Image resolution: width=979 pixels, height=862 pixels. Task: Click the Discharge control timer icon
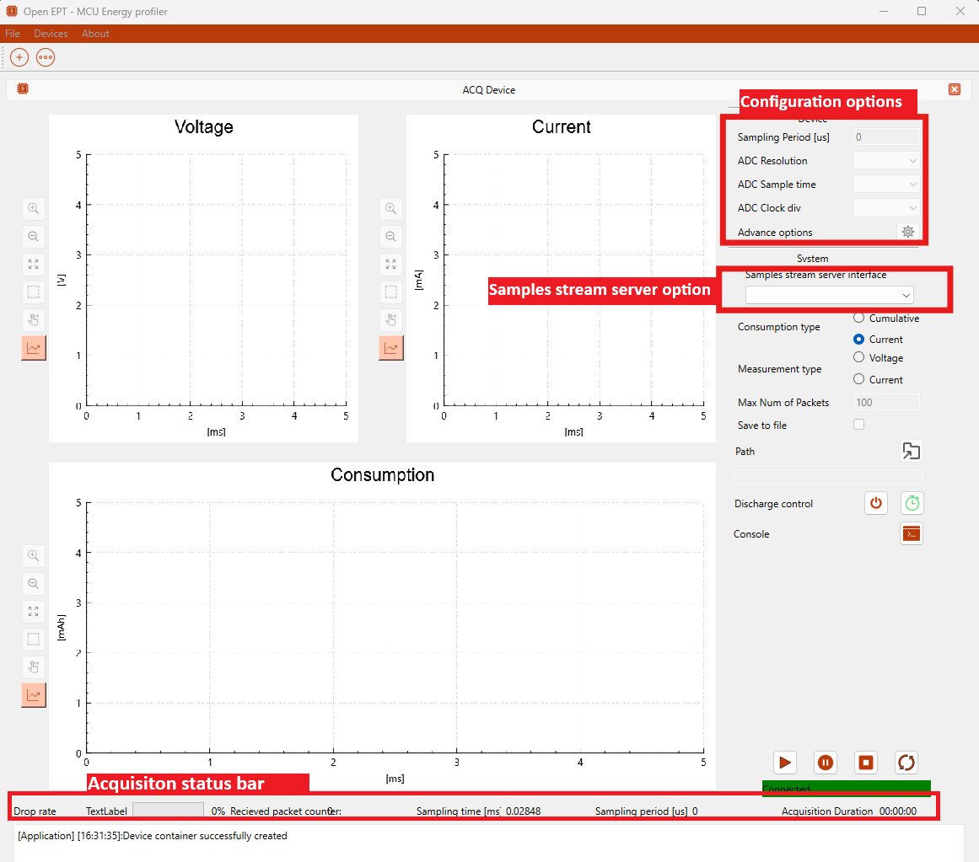(x=912, y=503)
